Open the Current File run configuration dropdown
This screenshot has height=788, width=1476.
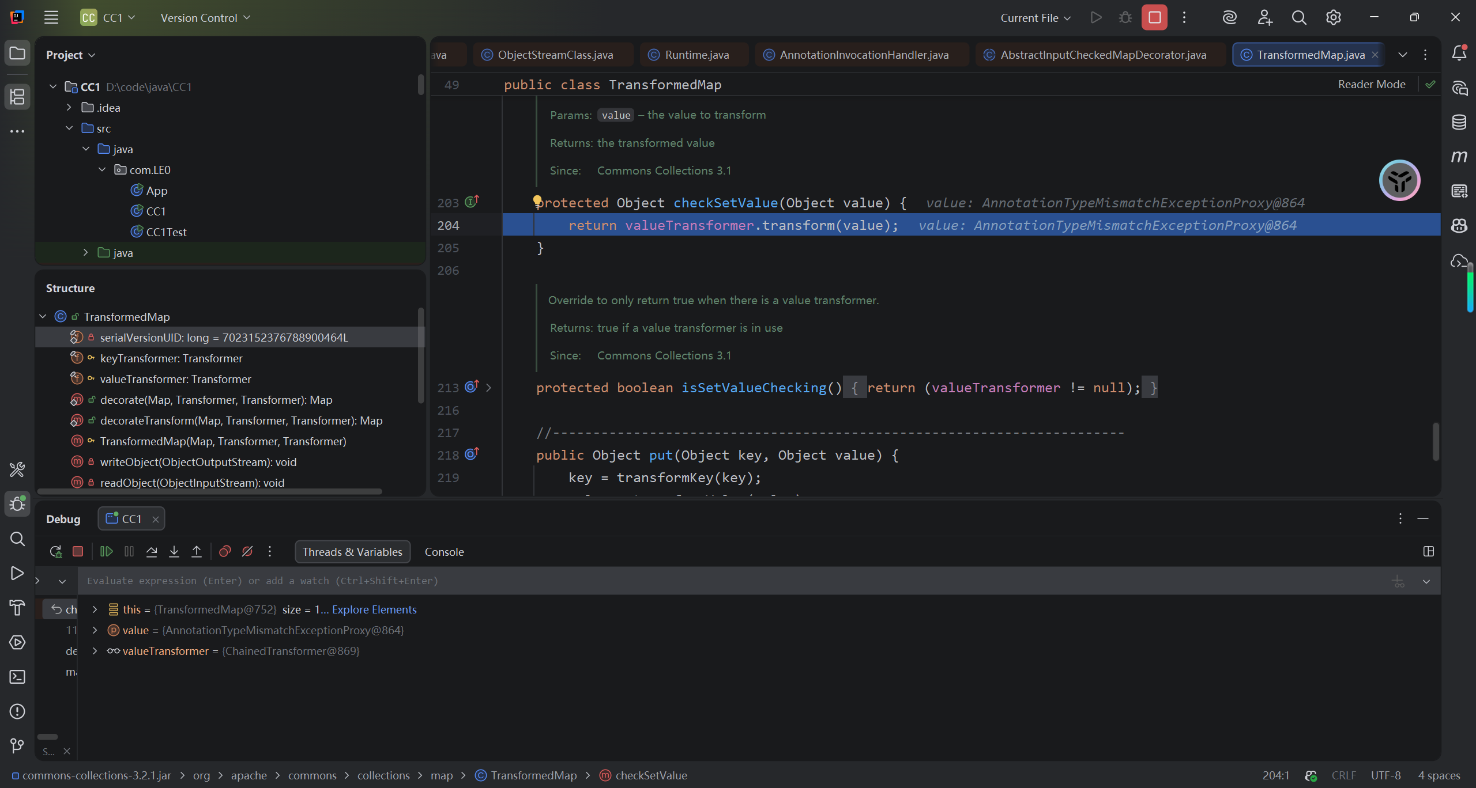(x=1036, y=18)
